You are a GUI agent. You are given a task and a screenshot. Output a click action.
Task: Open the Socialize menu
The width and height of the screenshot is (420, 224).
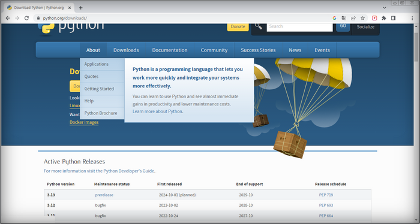pos(365,27)
